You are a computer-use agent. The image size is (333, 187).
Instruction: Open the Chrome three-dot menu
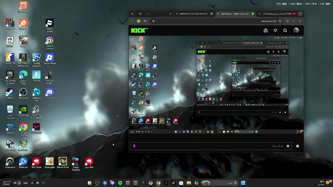click(132, 21)
